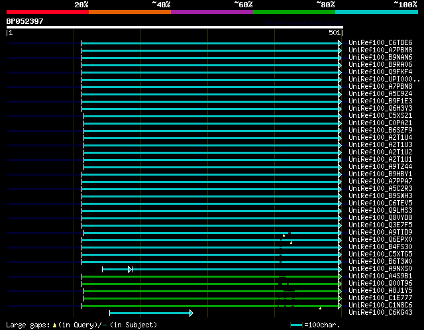Select the UniRef100_Q3E7F5 label

[x=380, y=225]
